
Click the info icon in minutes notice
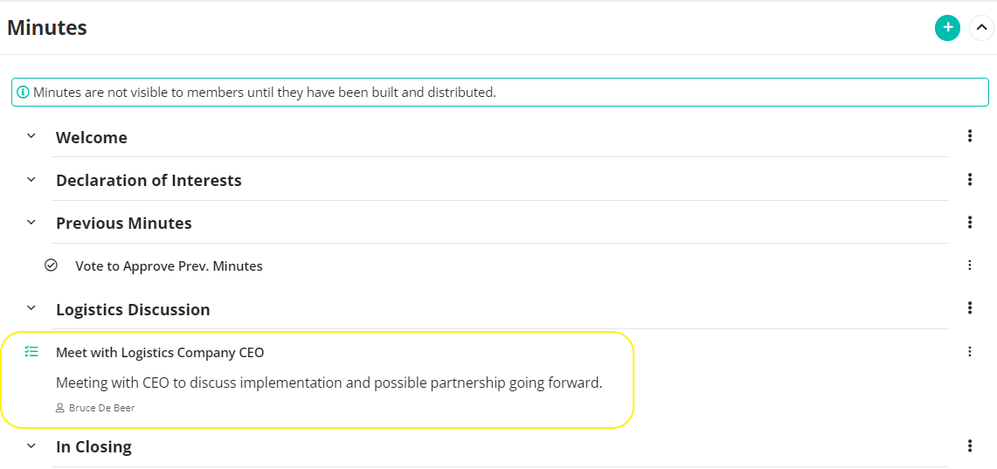pos(24,93)
